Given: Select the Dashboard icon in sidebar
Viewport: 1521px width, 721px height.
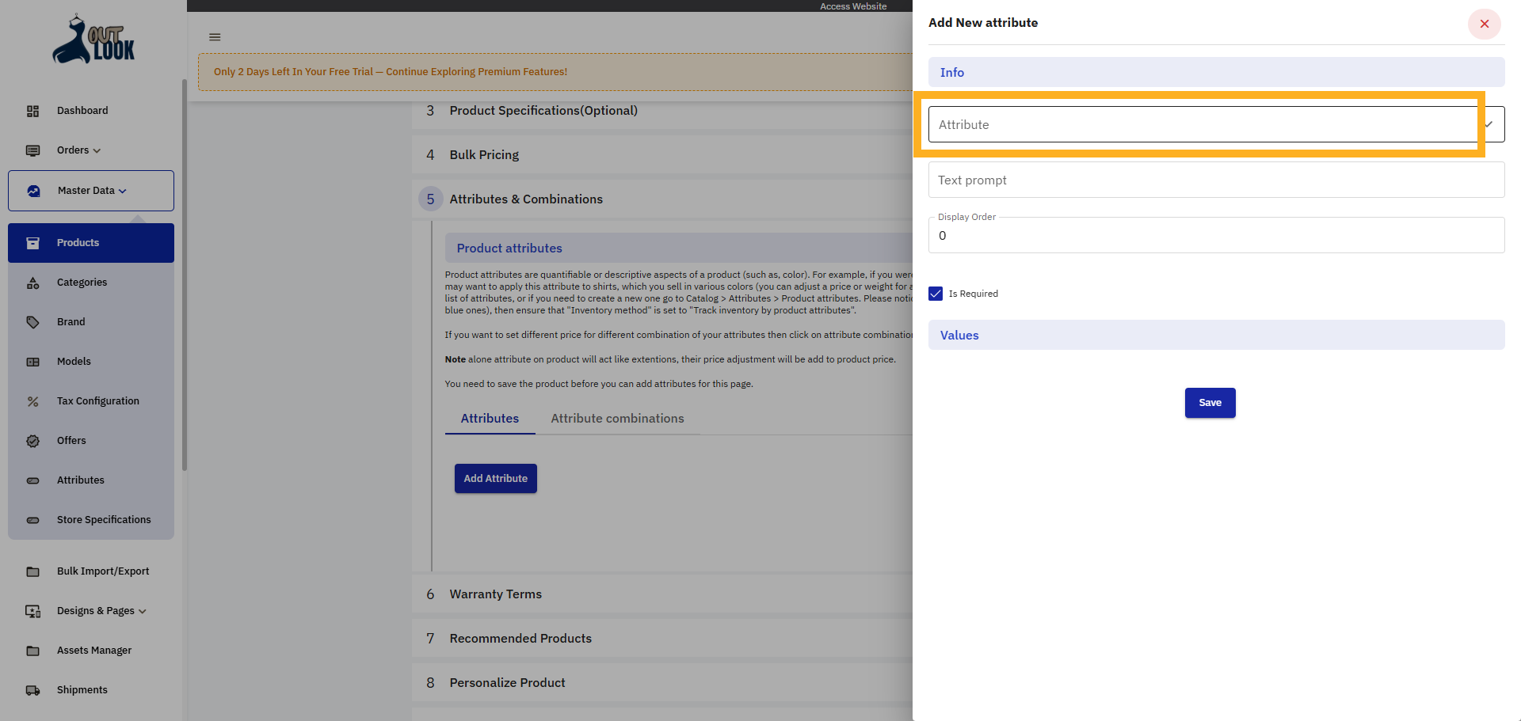Looking at the screenshot, I should click(32, 111).
